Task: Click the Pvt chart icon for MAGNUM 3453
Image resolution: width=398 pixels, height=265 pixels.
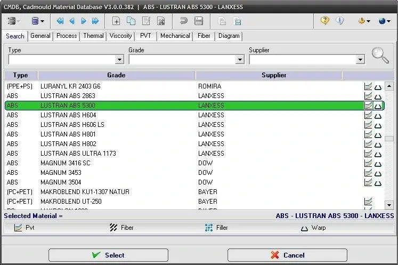Action: coord(368,173)
